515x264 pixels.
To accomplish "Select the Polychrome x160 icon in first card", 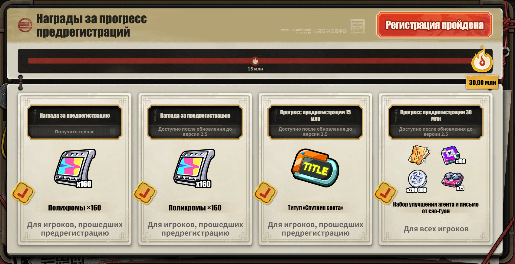I will (x=75, y=168).
